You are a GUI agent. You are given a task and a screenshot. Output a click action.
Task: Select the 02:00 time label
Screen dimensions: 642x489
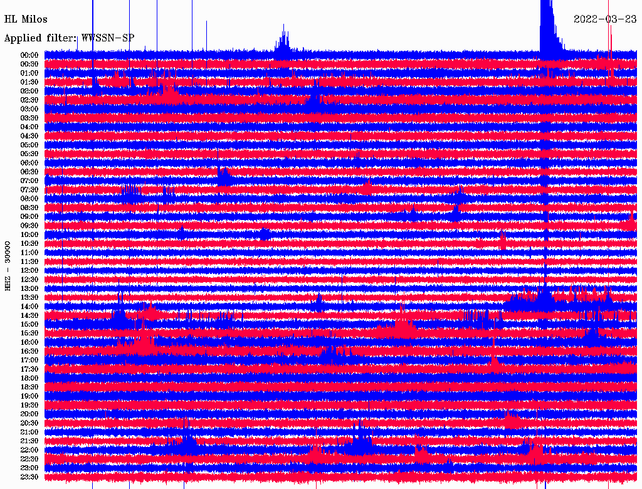pos(29,91)
